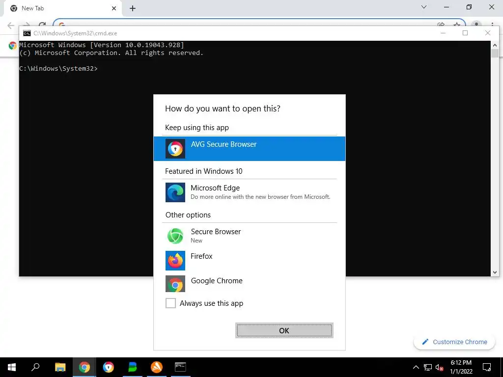Screen dimensions: 503x377
Task: Open the Chrome three-dot menu
Action: [x=492, y=25]
